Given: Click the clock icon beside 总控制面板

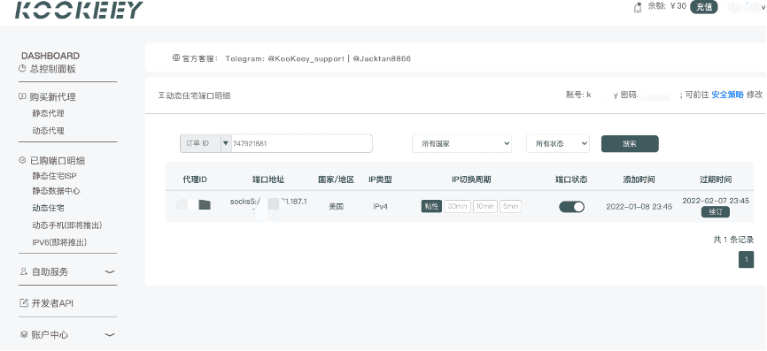Looking at the screenshot, I should [22, 69].
